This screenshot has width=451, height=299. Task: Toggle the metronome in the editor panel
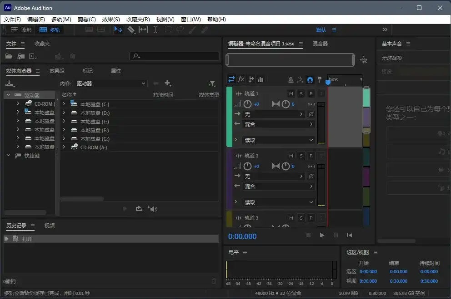tap(291, 80)
